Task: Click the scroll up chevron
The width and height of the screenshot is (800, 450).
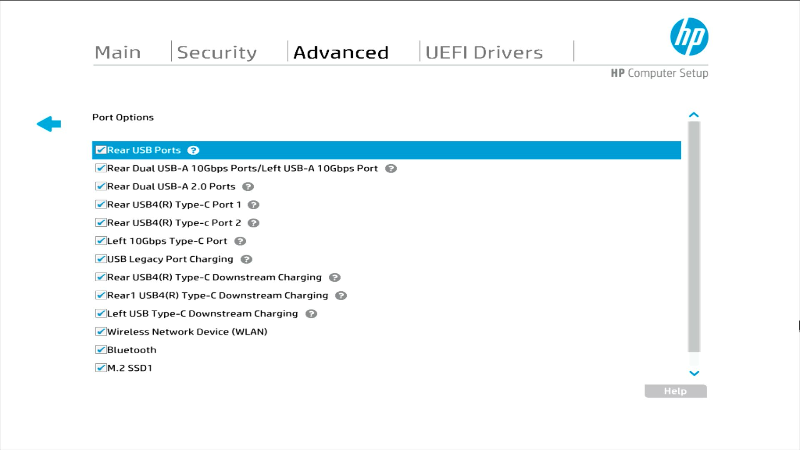Action: 694,115
